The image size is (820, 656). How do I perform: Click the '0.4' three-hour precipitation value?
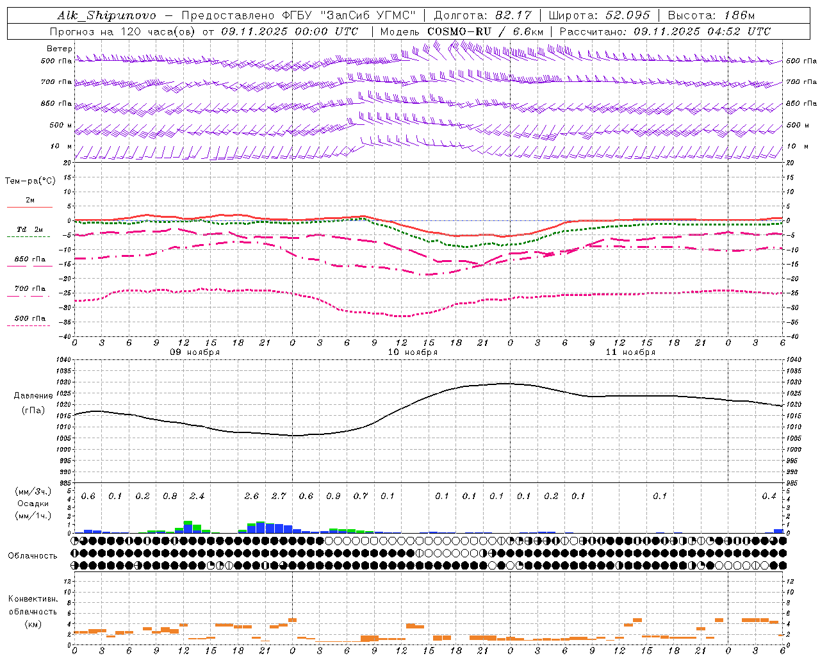[769, 496]
